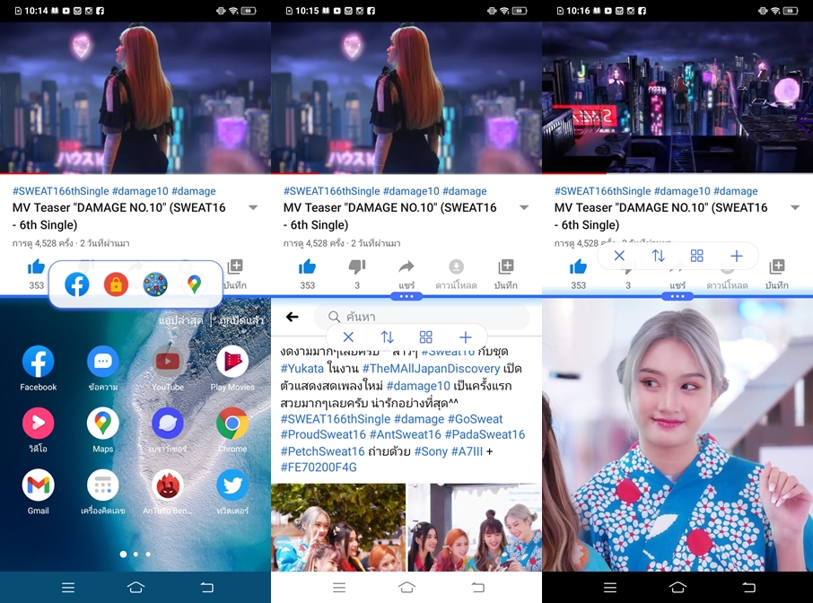
Task: Open app grid in toolbar over Facebook post
Action: tap(426, 337)
